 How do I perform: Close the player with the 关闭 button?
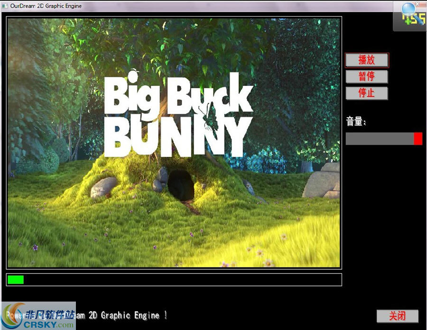[397, 316]
